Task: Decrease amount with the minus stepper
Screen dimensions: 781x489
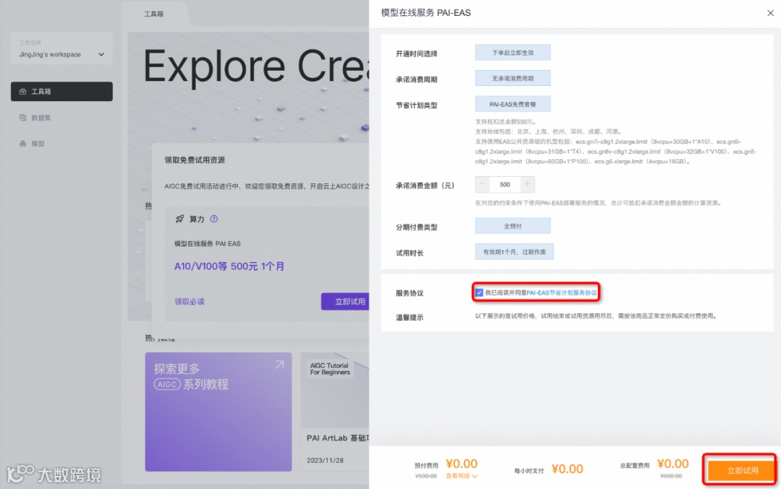Action: click(x=482, y=185)
